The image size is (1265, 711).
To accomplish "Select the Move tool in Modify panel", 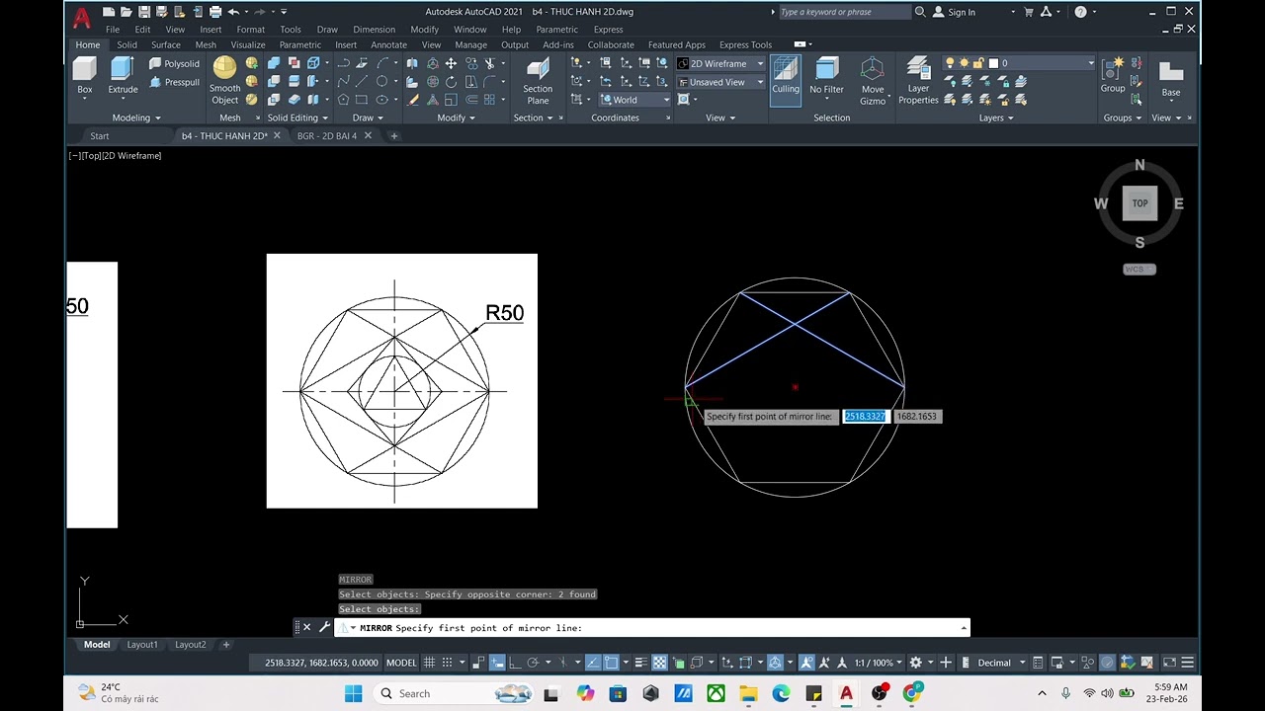I will (451, 63).
